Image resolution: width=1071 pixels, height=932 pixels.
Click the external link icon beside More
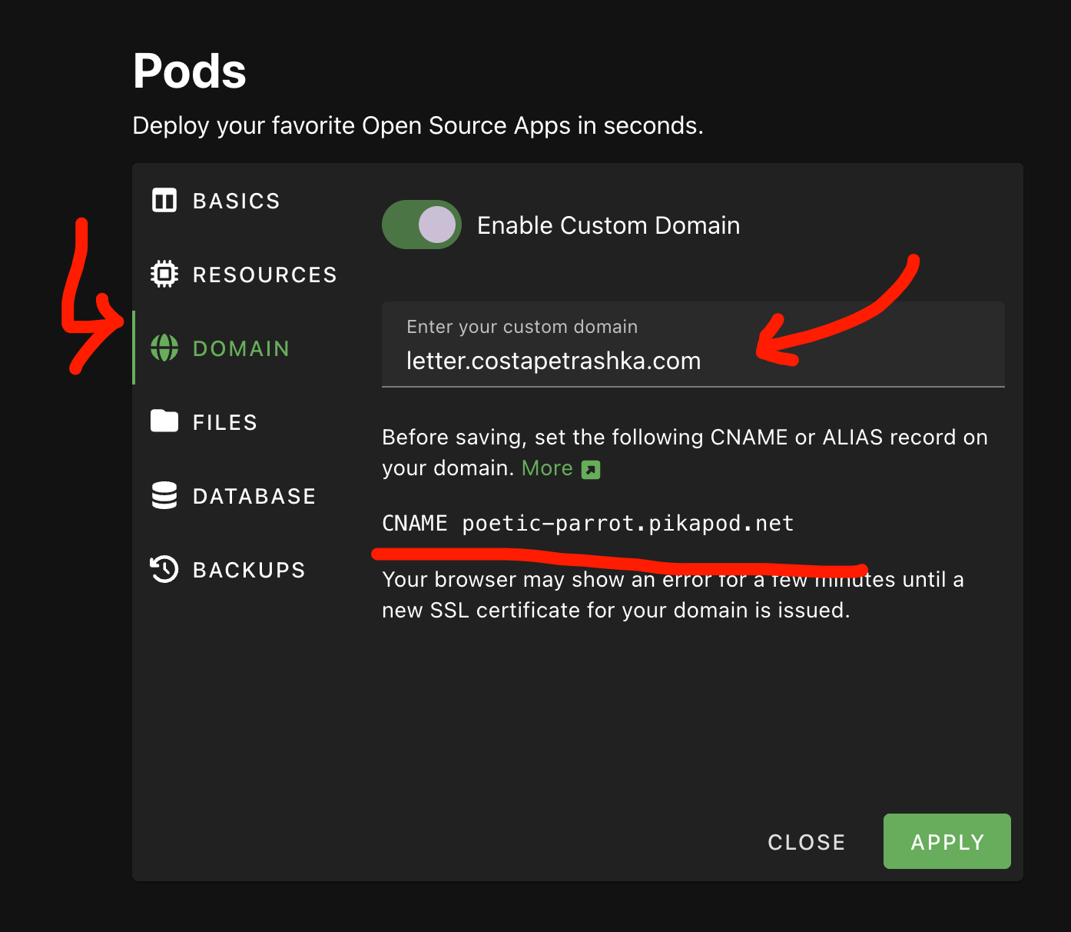tap(591, 469)
